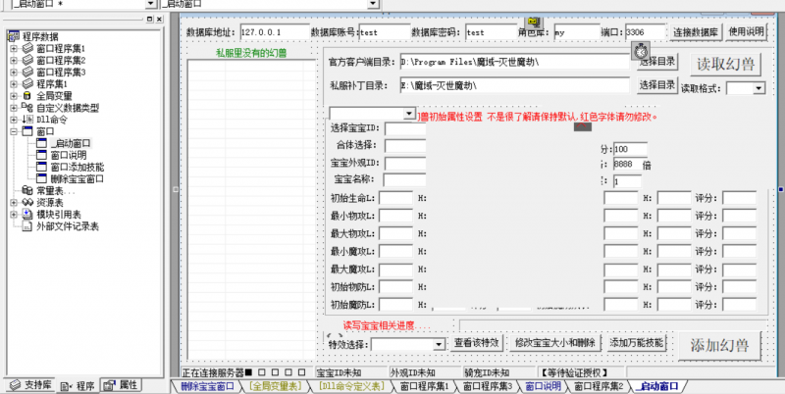Screen dimensions: 785x394
Task: Expand the 模块引用表 tree node
Action: coord(14,215)
